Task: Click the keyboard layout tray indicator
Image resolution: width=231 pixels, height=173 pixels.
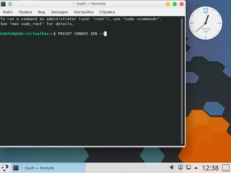Action: pyautogui.click(x=180, y=167)
